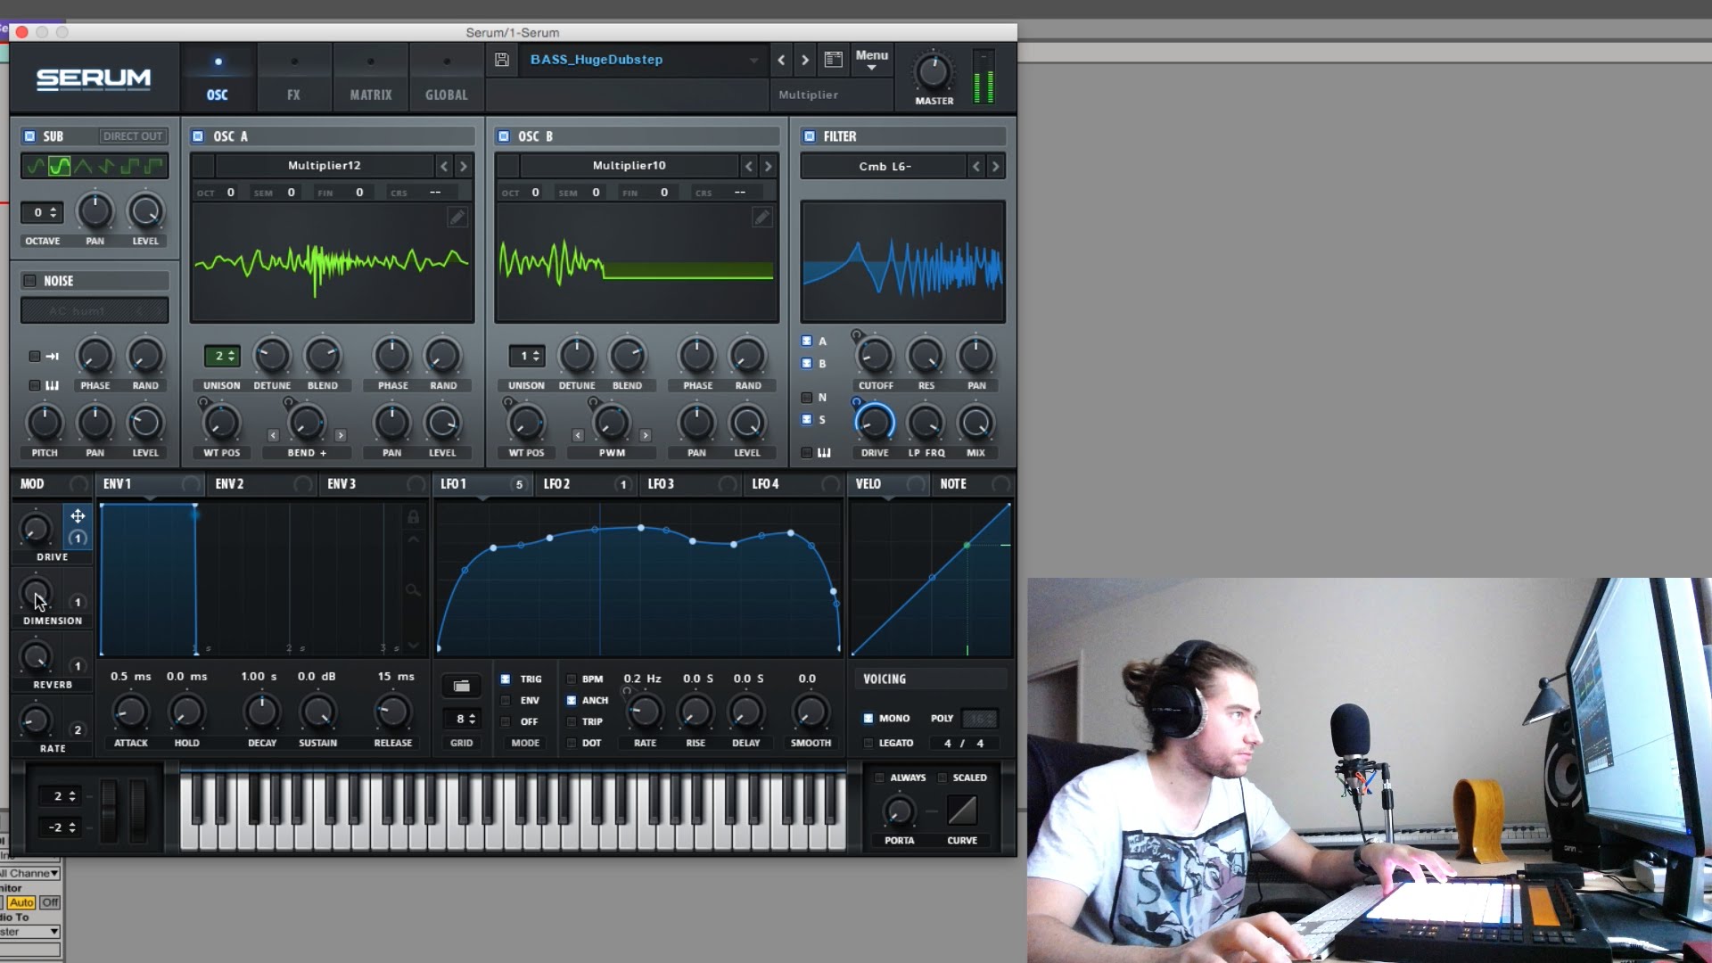Click left arrow of OSC B PWM warp
The image size is (1712, 963).
pyautogui.click(x=578, y=436)
